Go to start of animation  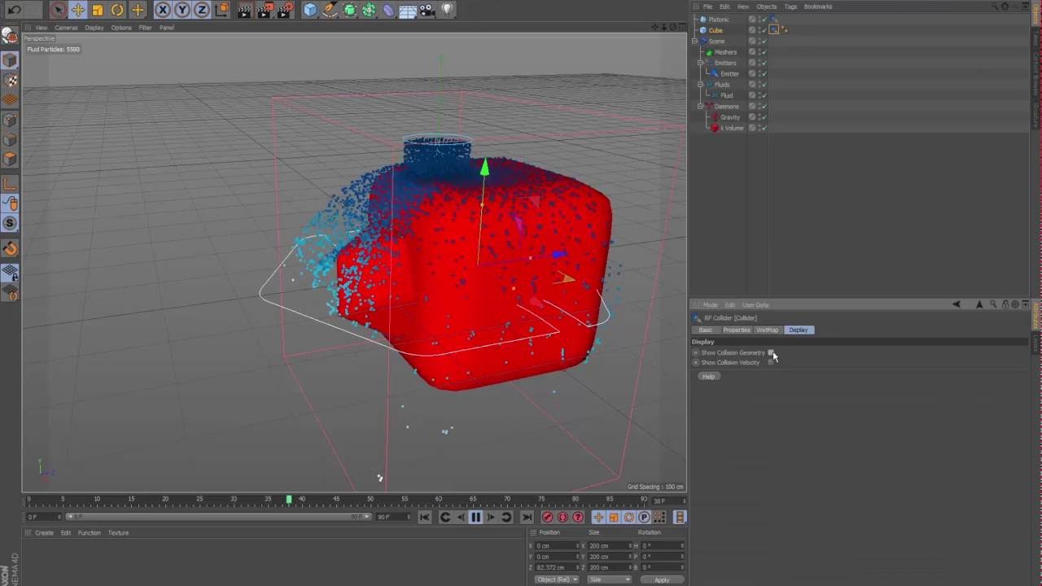tap(424, 517)
